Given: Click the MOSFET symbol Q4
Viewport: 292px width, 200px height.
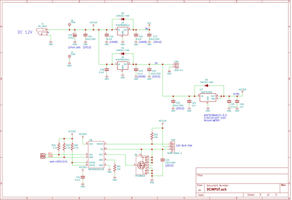Looking at the screenshot, I should point(141,165).
